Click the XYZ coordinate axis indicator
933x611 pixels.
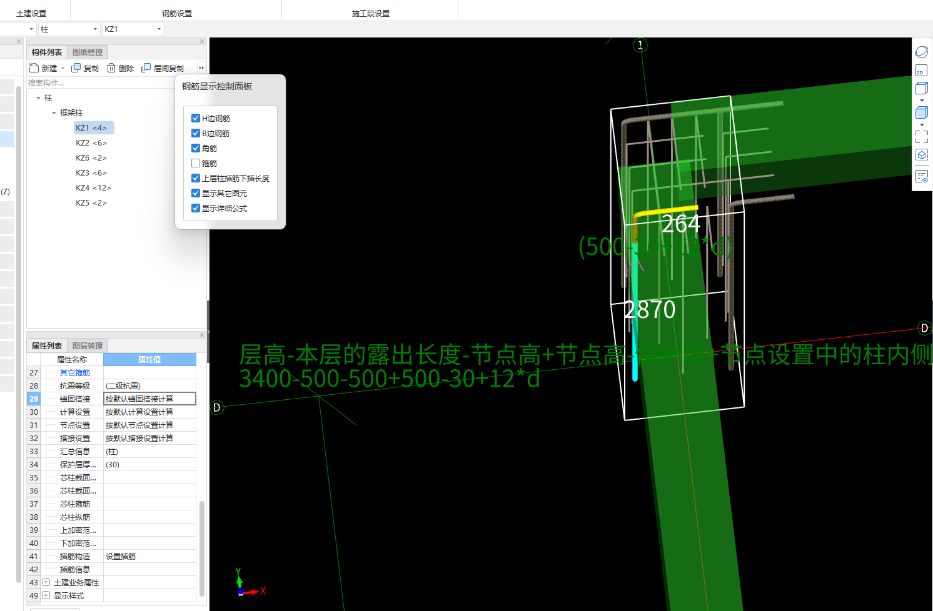tap(249, 582)
